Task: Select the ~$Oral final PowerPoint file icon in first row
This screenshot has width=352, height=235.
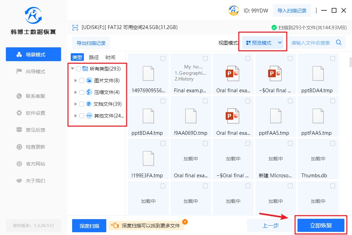Action: [275, 73]
